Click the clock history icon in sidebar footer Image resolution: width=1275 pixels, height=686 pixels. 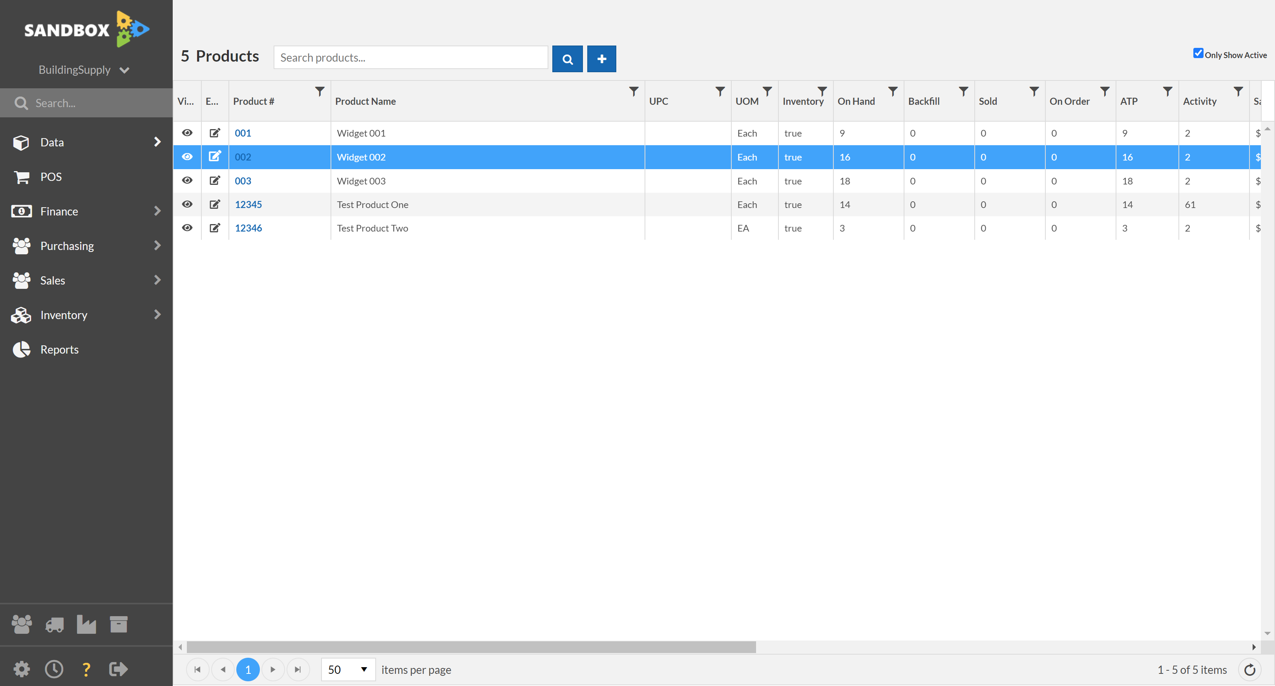coord(54,669)
